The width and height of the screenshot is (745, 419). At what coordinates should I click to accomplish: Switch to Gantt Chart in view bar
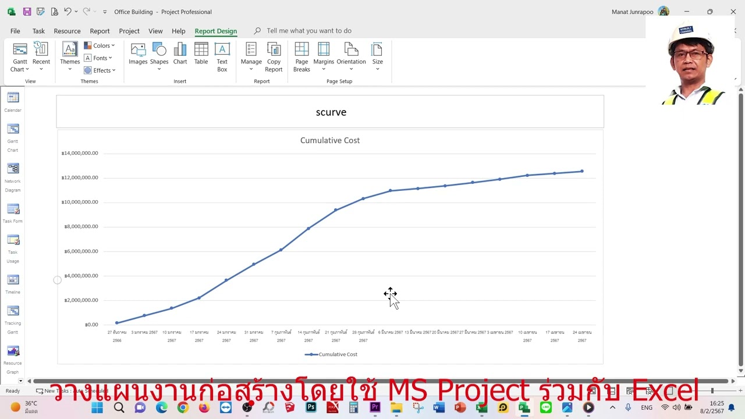click(13, 137)
